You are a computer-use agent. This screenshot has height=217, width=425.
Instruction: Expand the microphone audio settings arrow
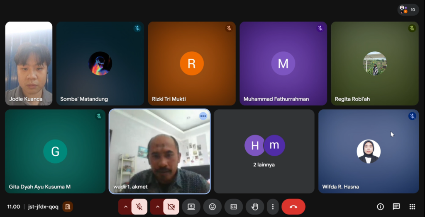pos(125,207)
